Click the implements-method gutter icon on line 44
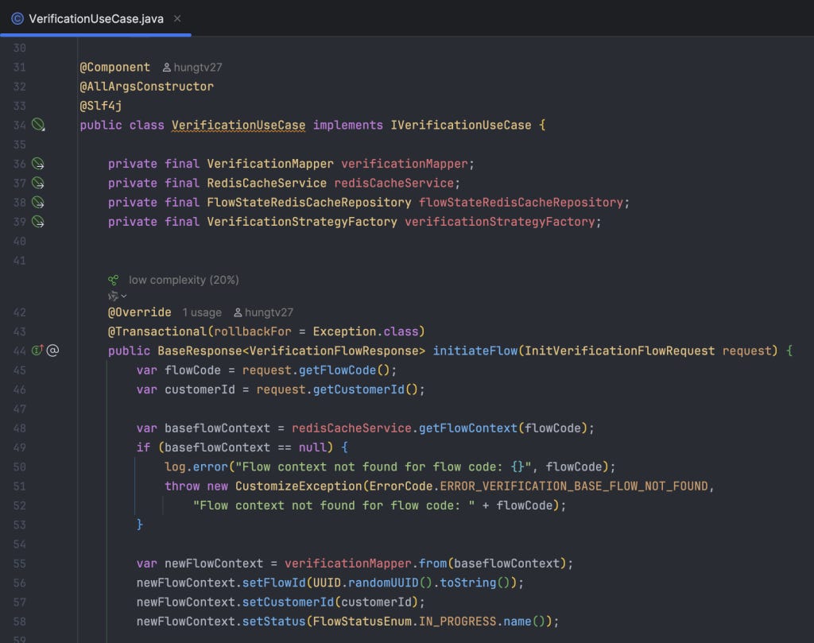The image size is (814, 643). click(x=37, y=351)
